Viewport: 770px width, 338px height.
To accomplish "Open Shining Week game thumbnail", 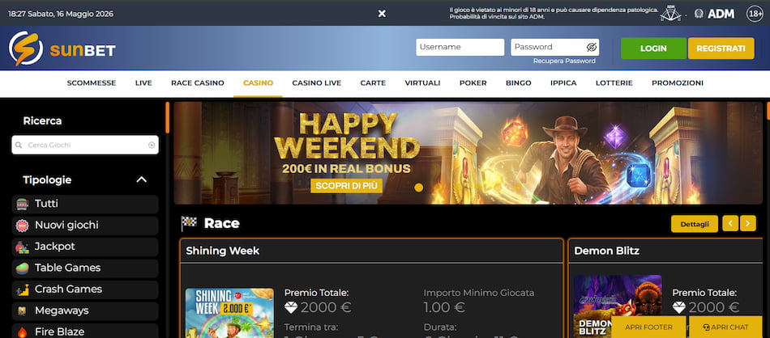I will pyautogui.click(x=229, y=313).
